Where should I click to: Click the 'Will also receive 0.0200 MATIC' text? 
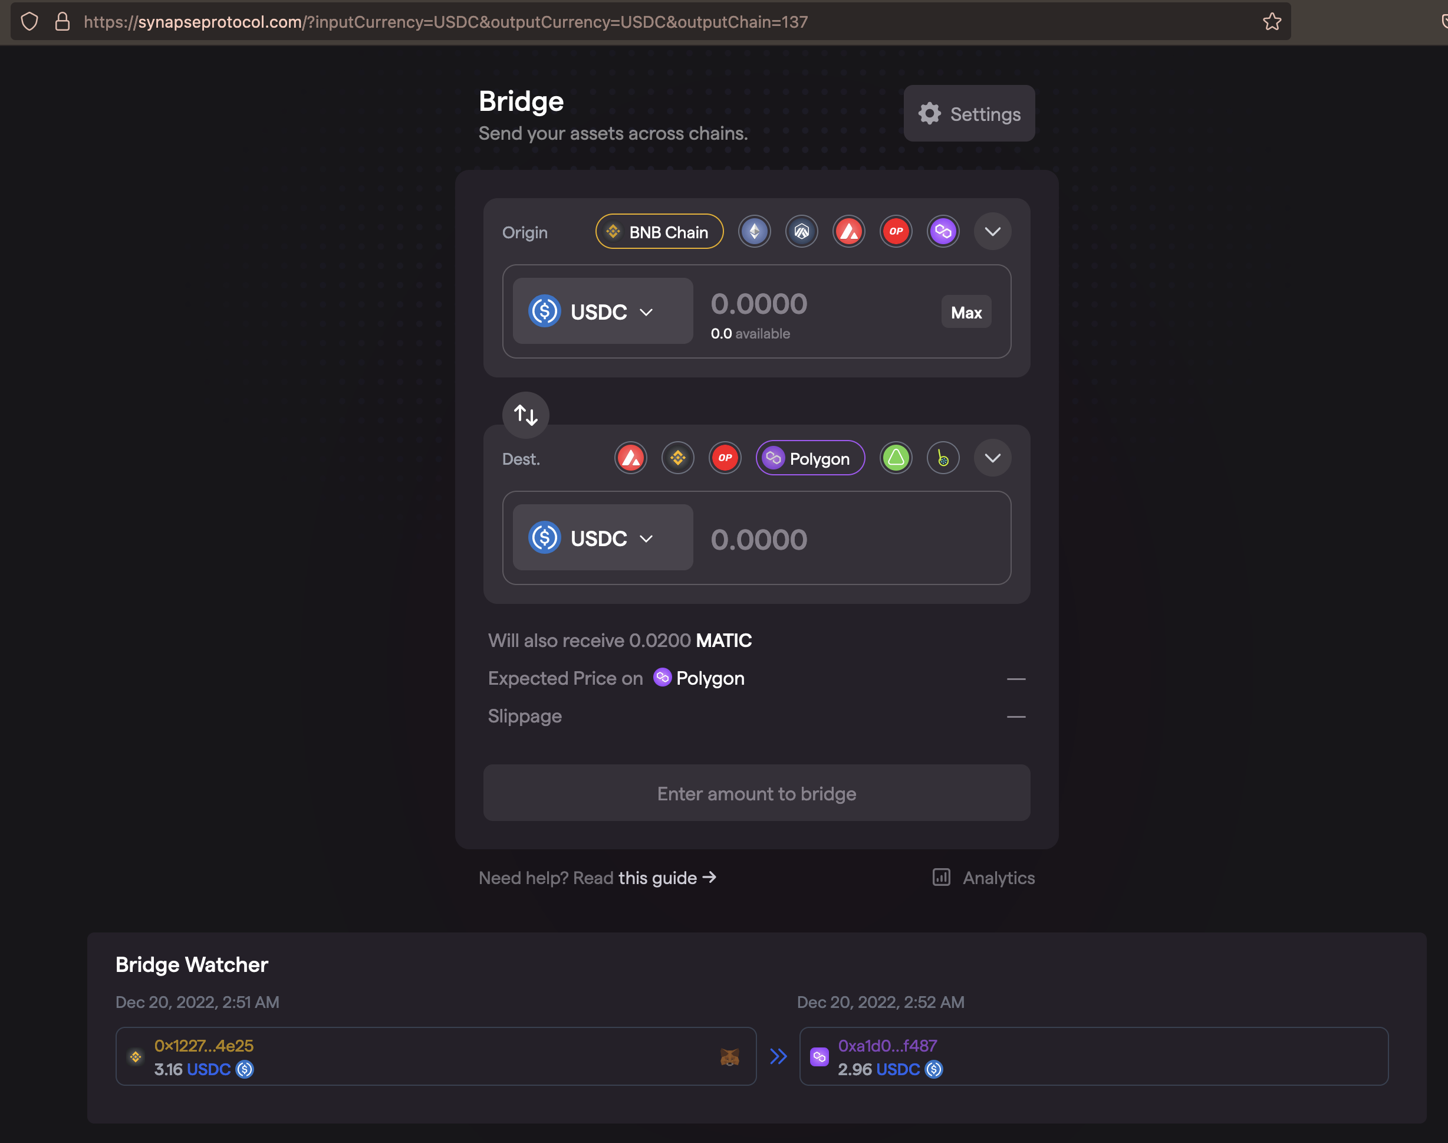[x=620, y=641]
